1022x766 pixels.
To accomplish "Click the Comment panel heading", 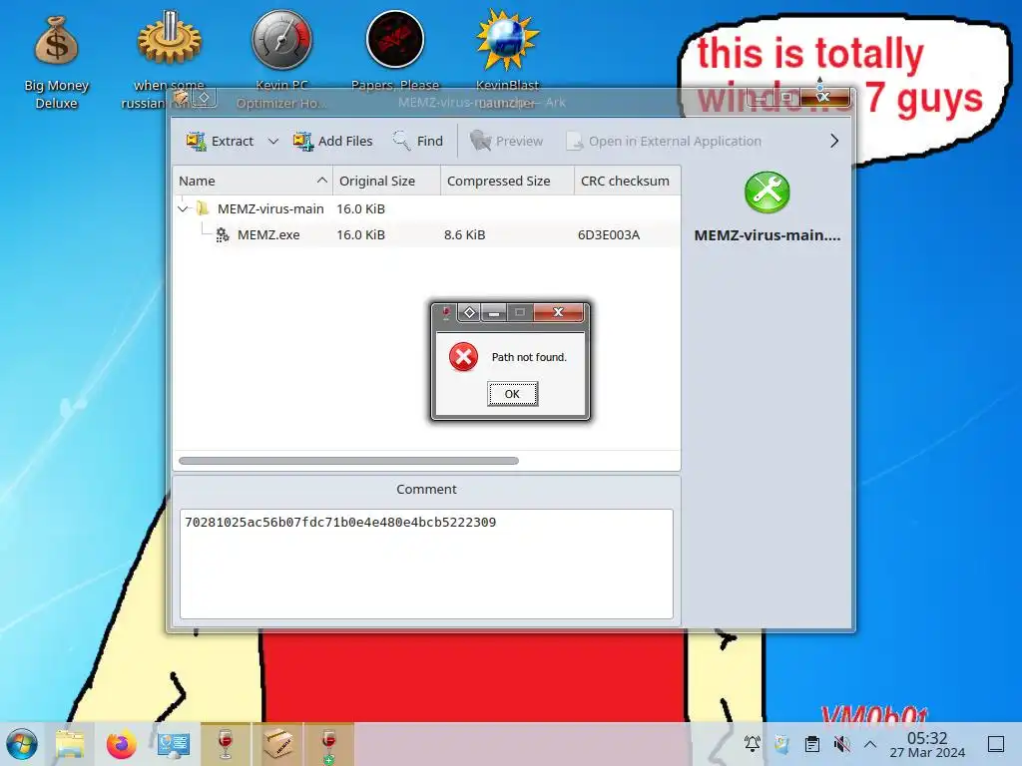I will [426, 489].
